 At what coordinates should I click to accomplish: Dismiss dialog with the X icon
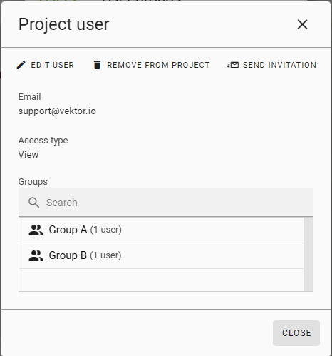pos(302,24)
